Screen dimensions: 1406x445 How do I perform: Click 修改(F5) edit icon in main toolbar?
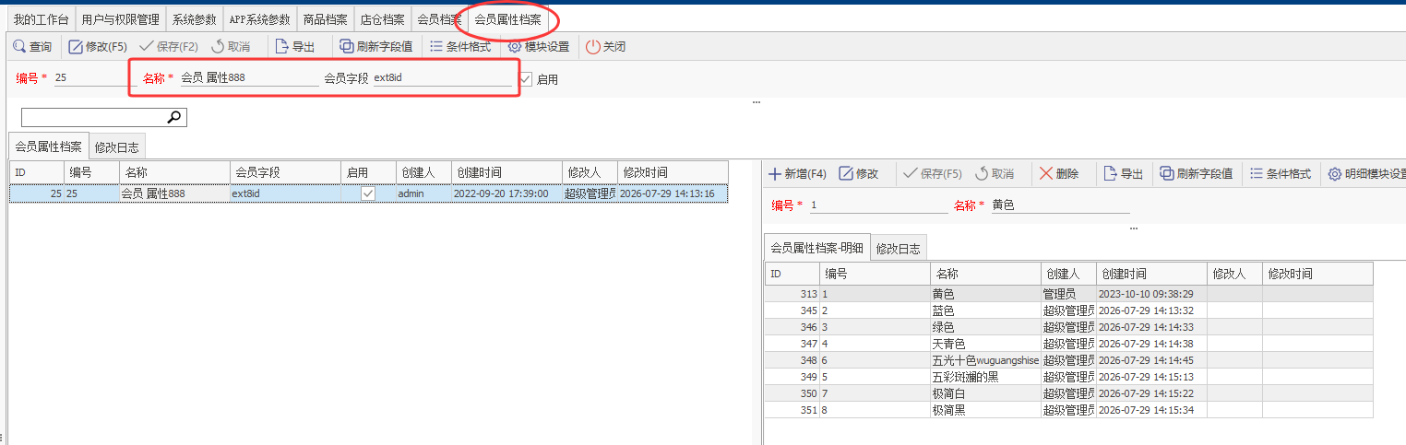(77, 46)
